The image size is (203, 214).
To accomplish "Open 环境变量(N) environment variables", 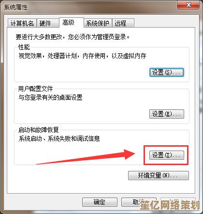I will (x=159, y=175).
